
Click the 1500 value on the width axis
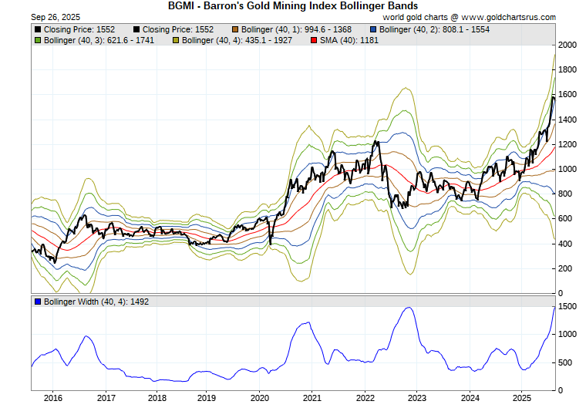point(568,307)
